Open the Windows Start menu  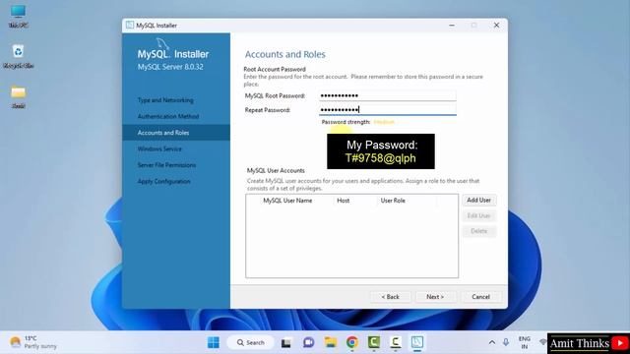(214, 342)
